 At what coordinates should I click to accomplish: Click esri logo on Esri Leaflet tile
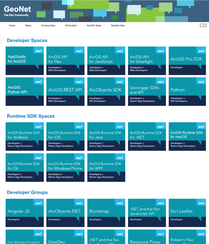[201, 203]
